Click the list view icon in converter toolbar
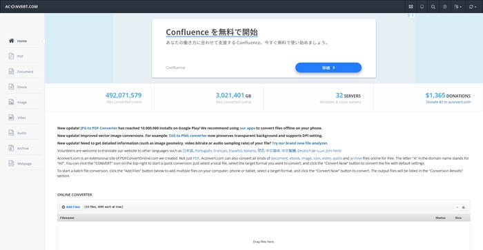Viewport: 483px width, 250px height. pyautogui.click(x=457, y=207)
